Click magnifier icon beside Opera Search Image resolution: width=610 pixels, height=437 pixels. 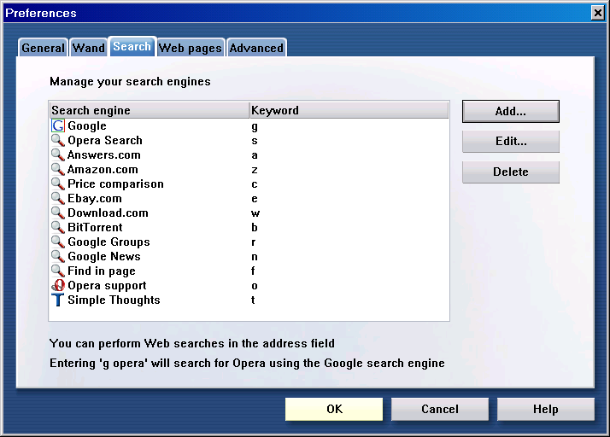(58, 140)
